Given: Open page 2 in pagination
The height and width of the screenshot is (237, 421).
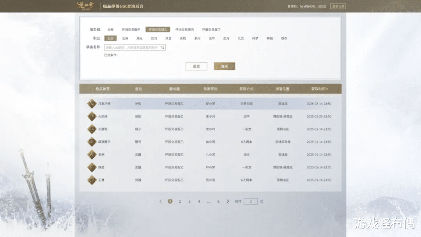Looking at the screenshot, I should click(x=180, y=201).
